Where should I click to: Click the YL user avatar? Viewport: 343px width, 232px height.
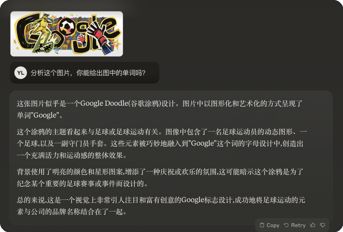point(21,73)
